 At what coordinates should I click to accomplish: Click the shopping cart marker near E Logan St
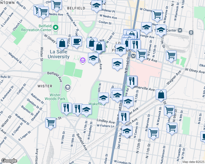coord(51,124)
